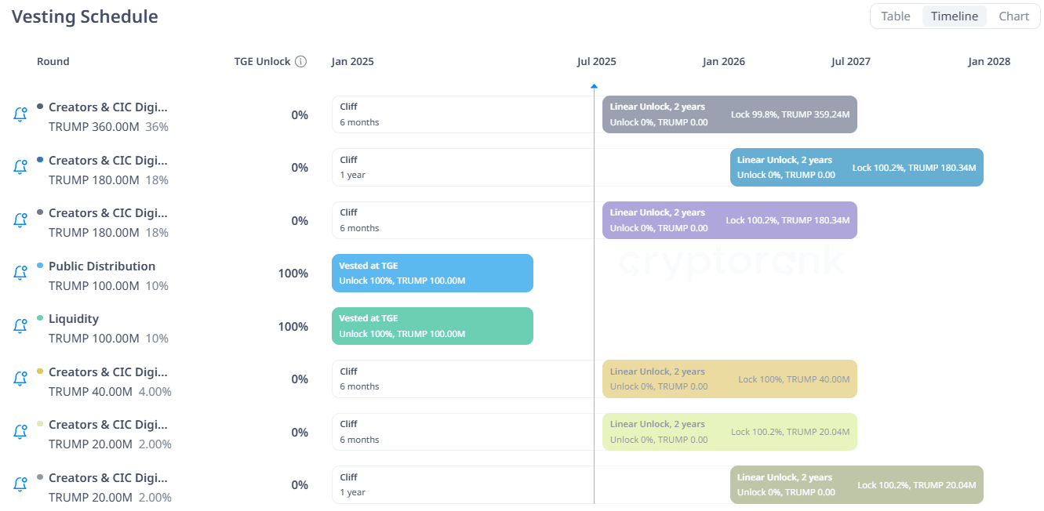Click the bell icon for the 360.00M Creators round

coord(20,114)
